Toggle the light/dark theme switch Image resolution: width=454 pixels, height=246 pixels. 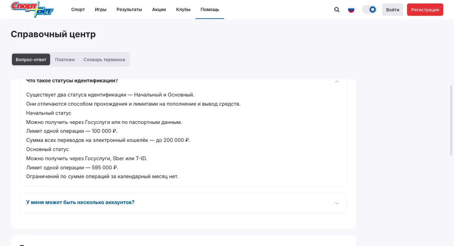tap(369, 9)
